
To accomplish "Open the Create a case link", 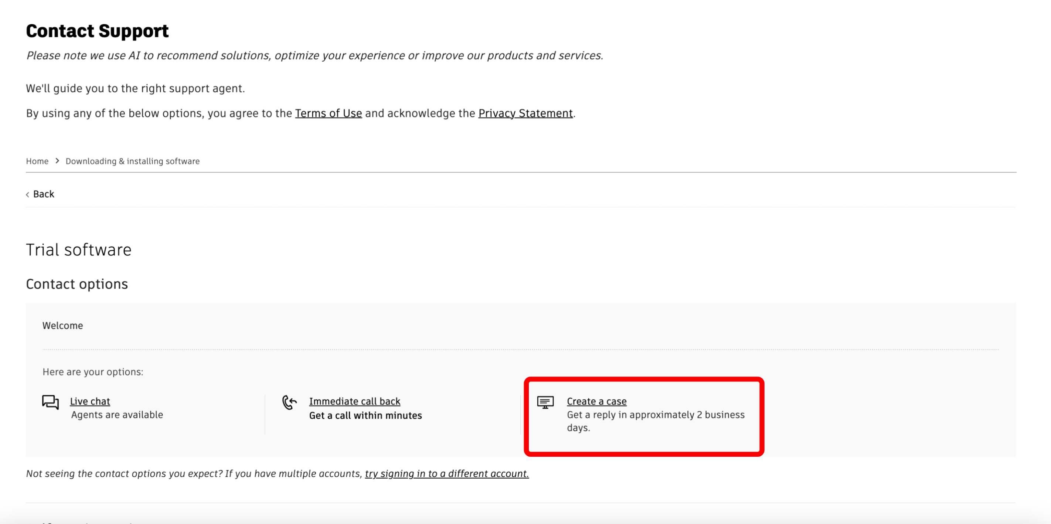I will (x=596, y=401).
